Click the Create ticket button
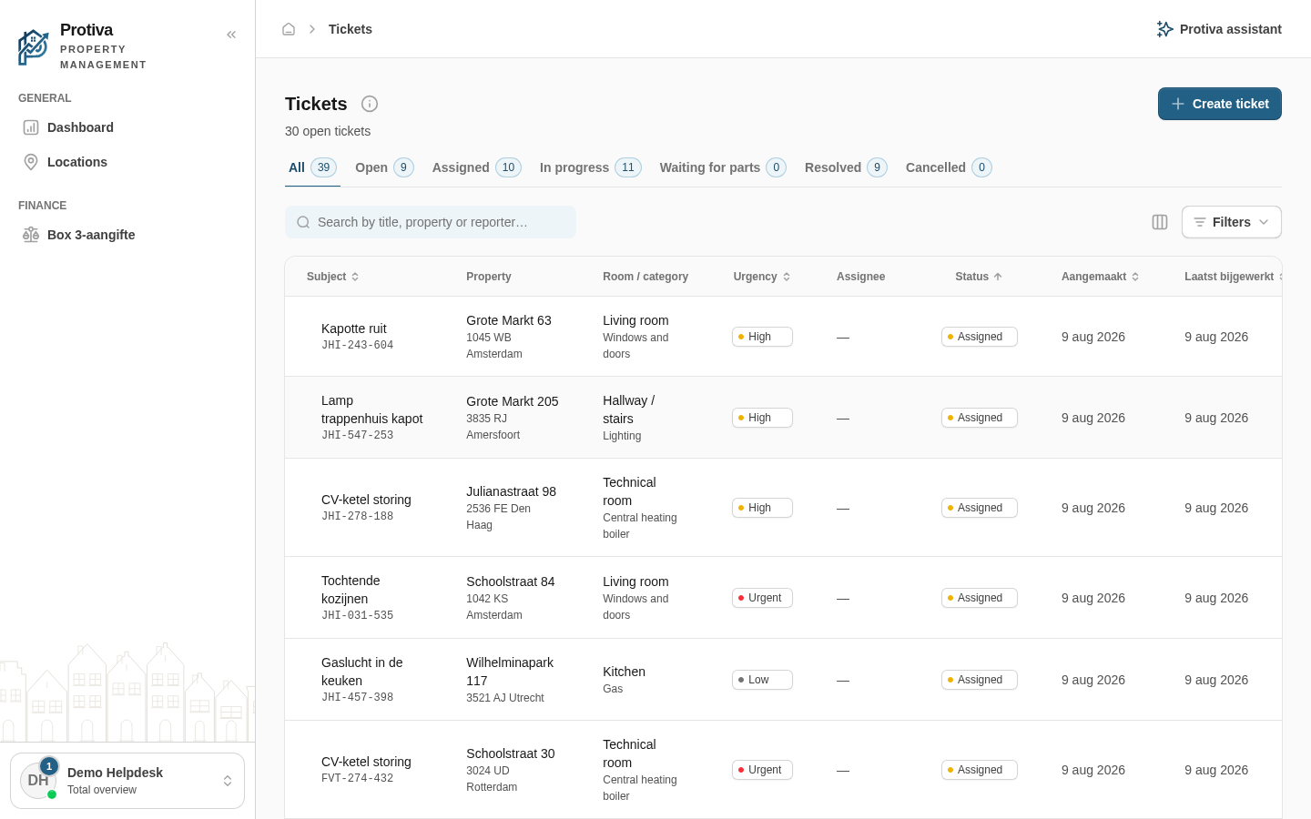This screenshot has height=819, width=1311. pos(1219,104)
